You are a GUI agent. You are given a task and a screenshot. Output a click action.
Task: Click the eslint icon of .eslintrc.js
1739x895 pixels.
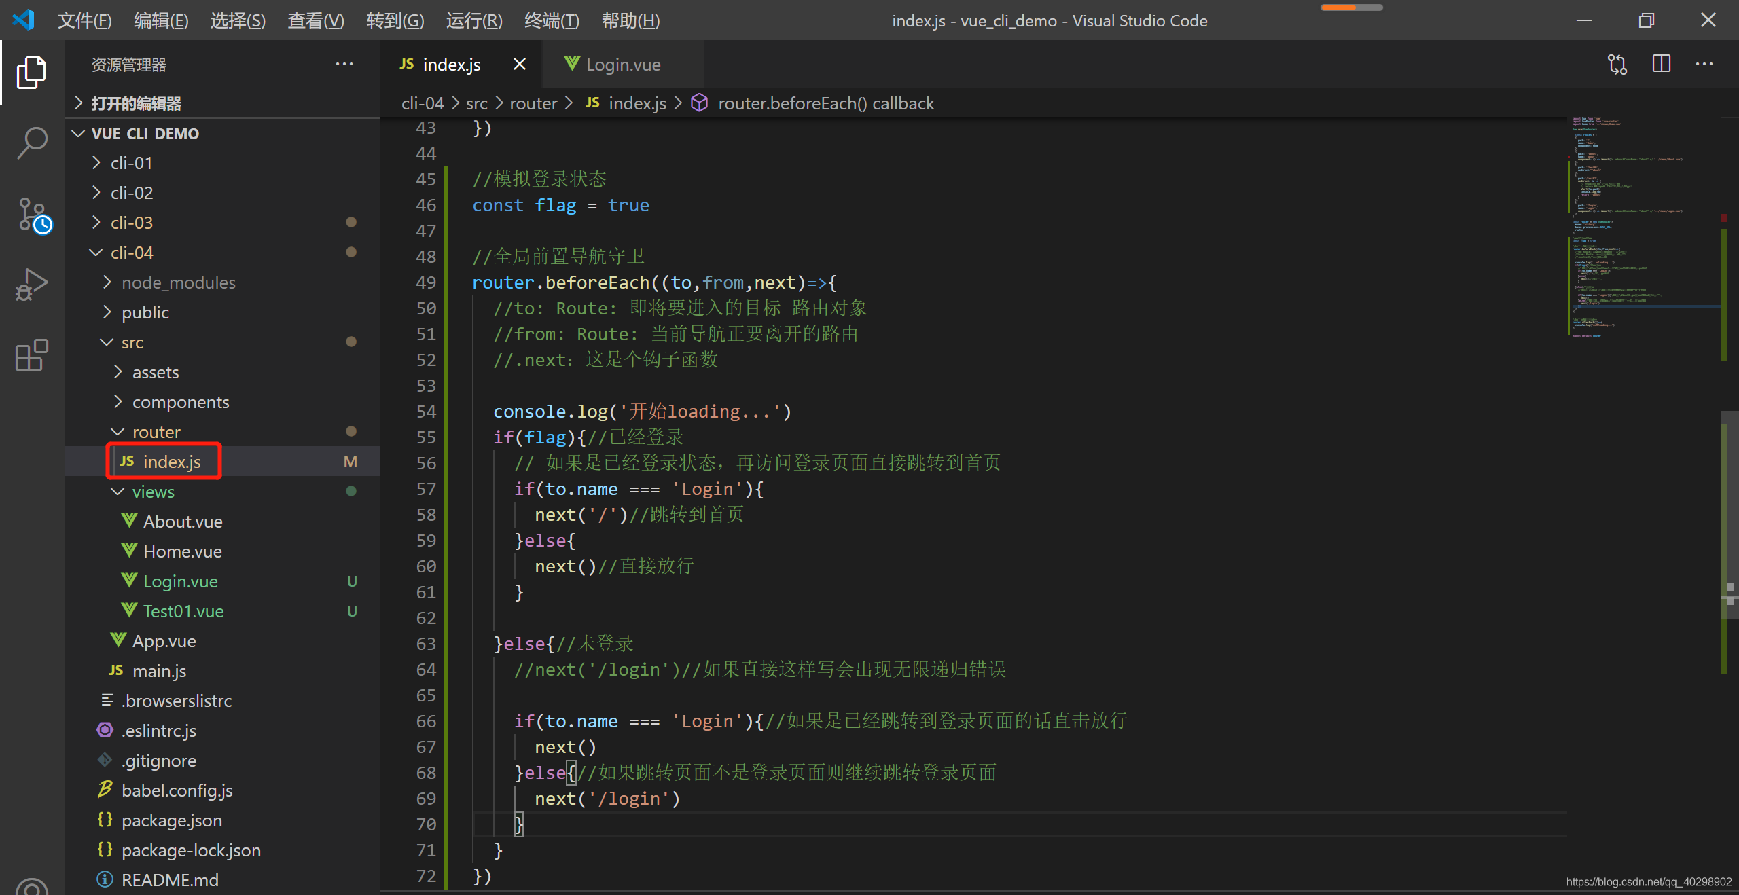(105, 731)
